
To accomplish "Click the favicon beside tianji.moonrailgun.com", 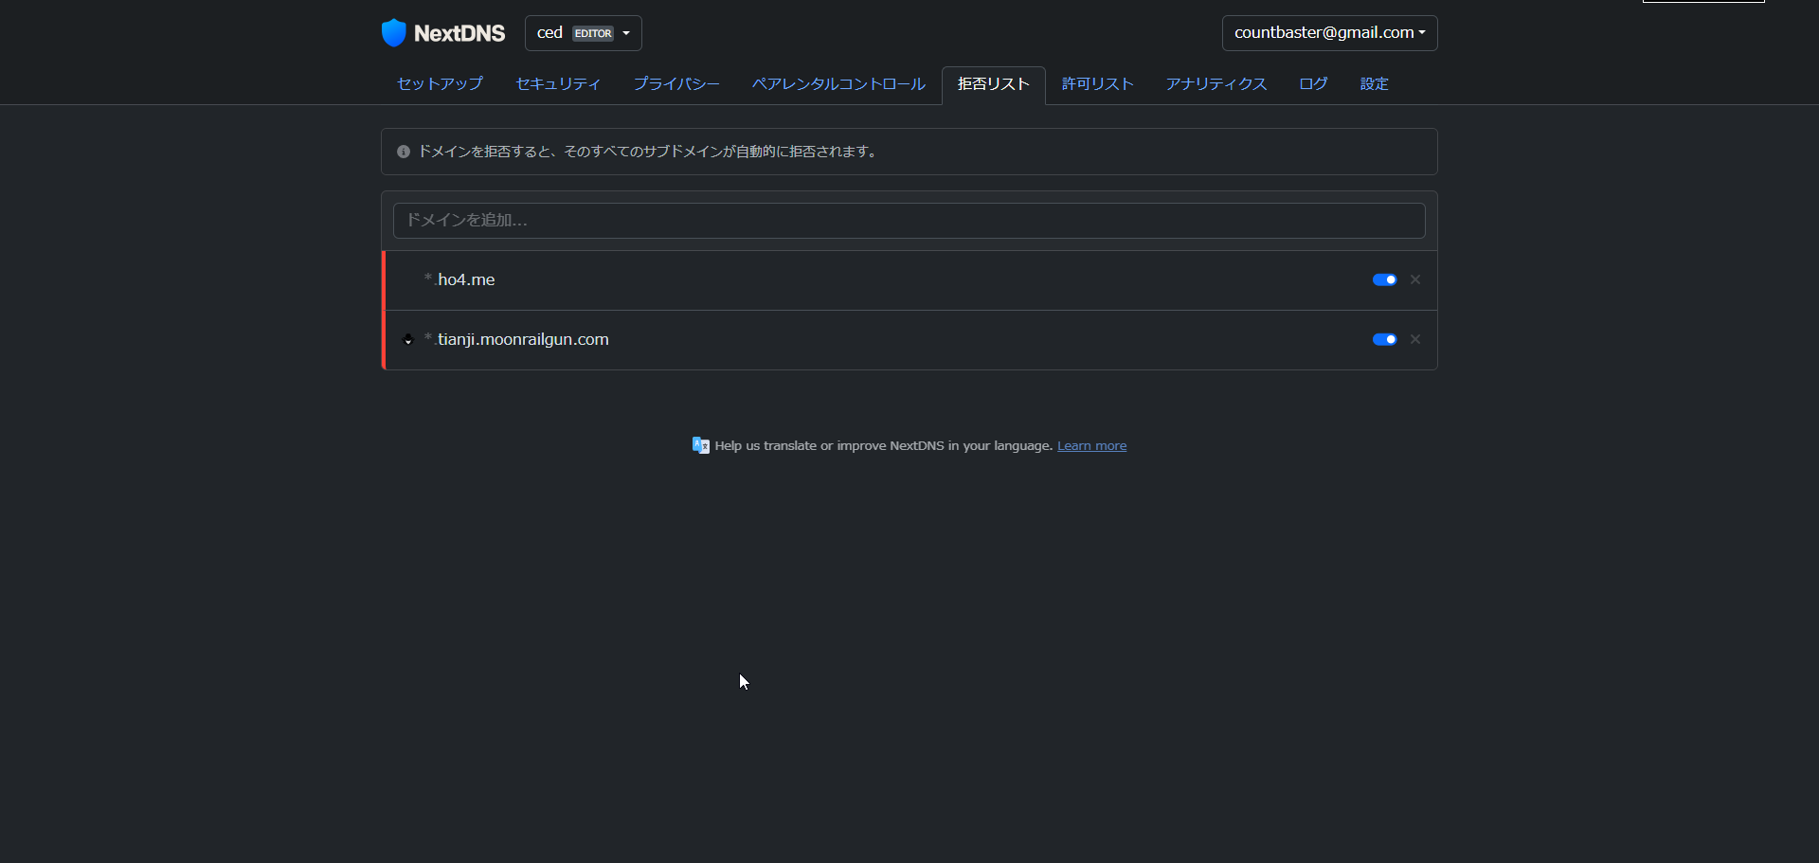I will [x=408, y=340].
